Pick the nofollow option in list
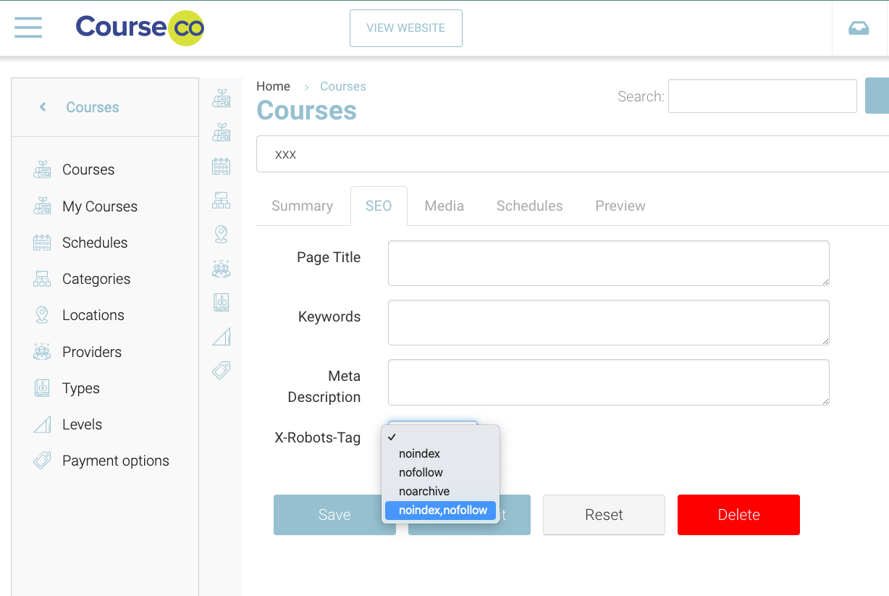This screenshot has height=596, width=889. pyautogui.click(x=421, y=472)
